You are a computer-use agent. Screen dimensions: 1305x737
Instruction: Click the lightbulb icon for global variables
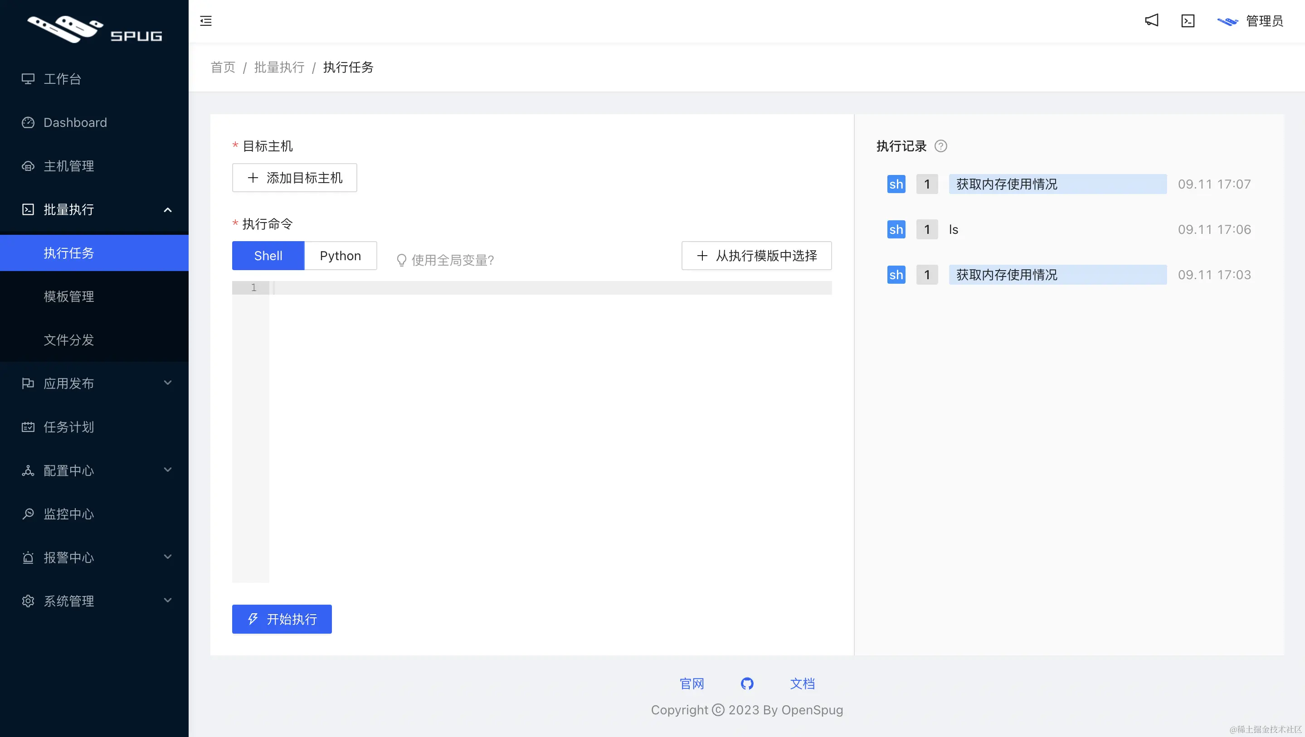[x=401, y=260]
